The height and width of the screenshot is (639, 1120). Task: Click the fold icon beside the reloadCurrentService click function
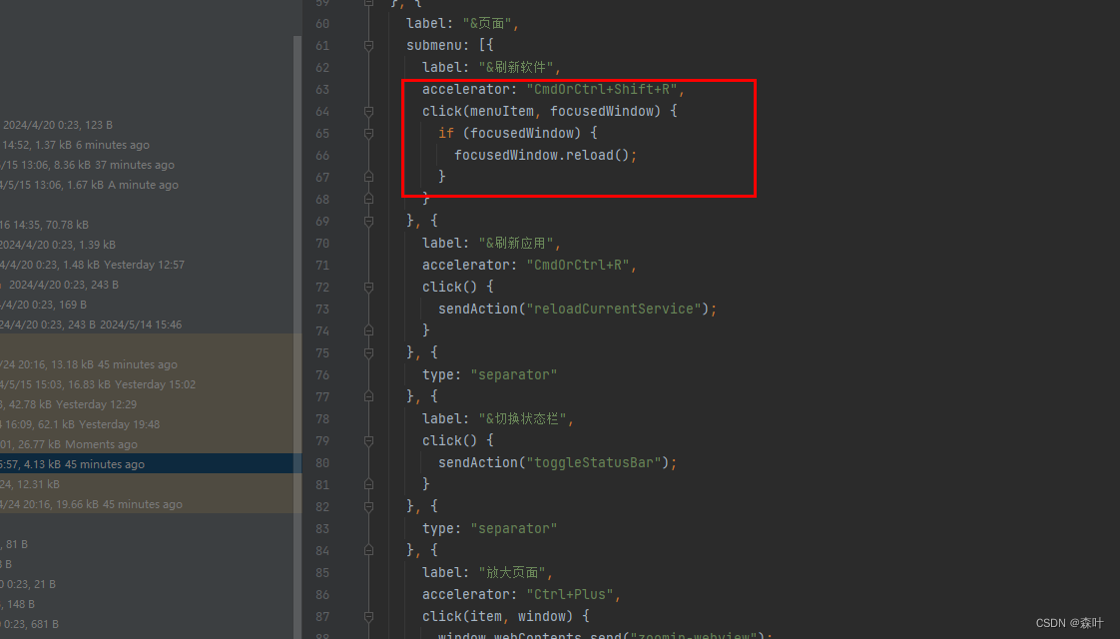(368, 287)
